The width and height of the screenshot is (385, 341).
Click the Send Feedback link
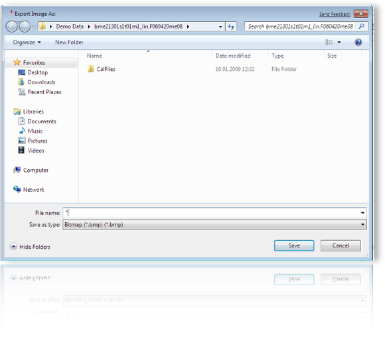click(x=335, y=14)
